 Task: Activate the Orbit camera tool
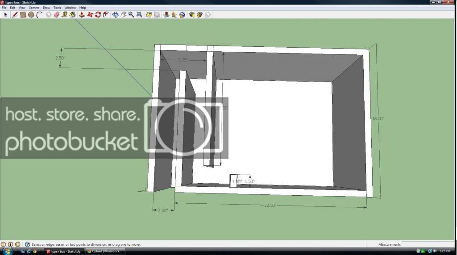click(x=116, y=15)
